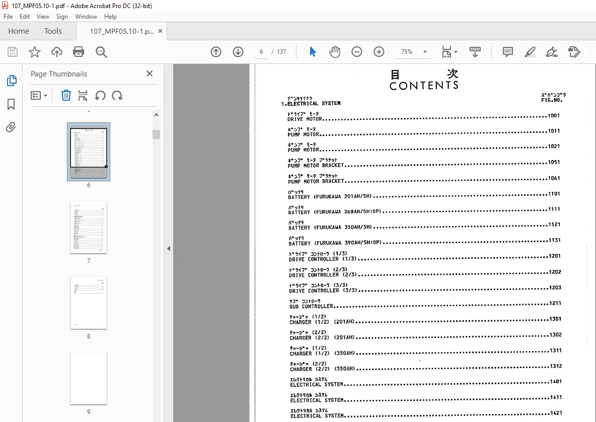The width and height of the screenshot is (596, 422).
Task: Activate the Hand pan tool
Action: pos(334,52)
